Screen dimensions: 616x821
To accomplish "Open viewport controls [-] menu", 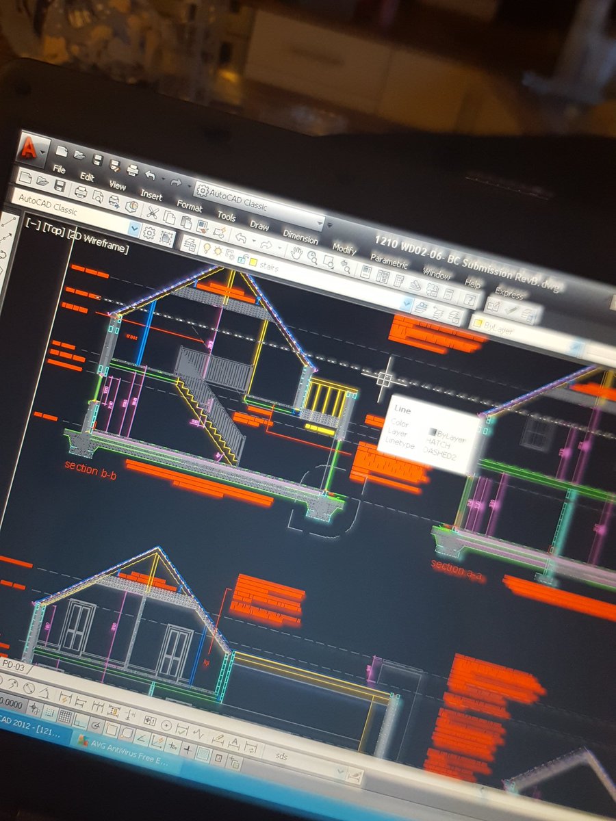I will pos(32,226).
